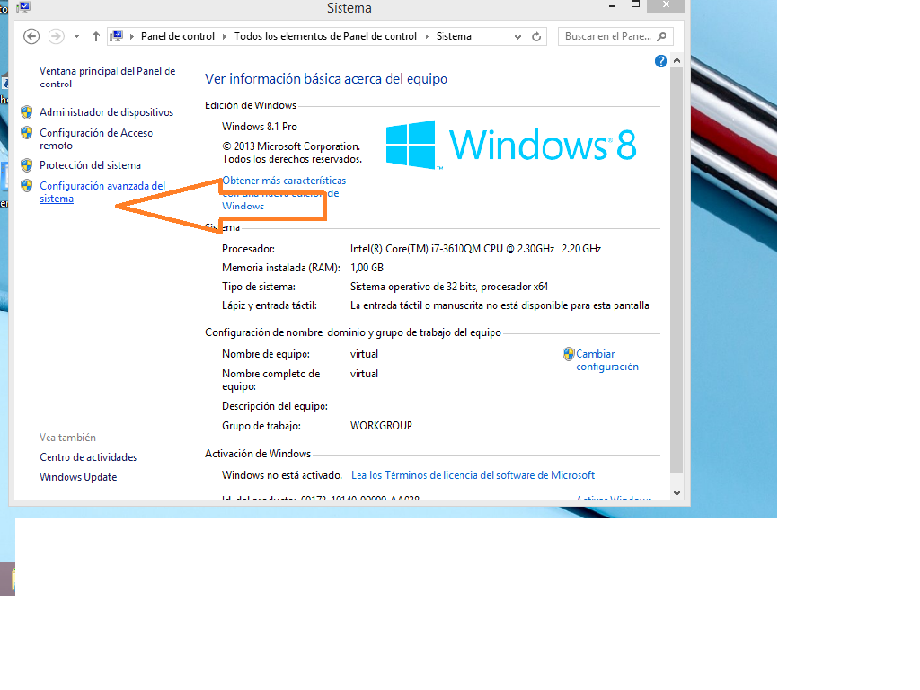Screen dimensions: 920x690
Task: Click the scrollbar up arrow
Action: 677,60
